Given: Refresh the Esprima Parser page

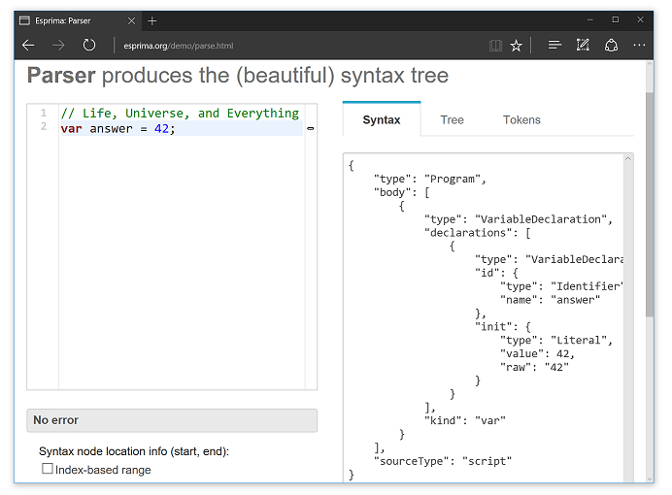Looking at the screenshot, I should tap(89, 45).
